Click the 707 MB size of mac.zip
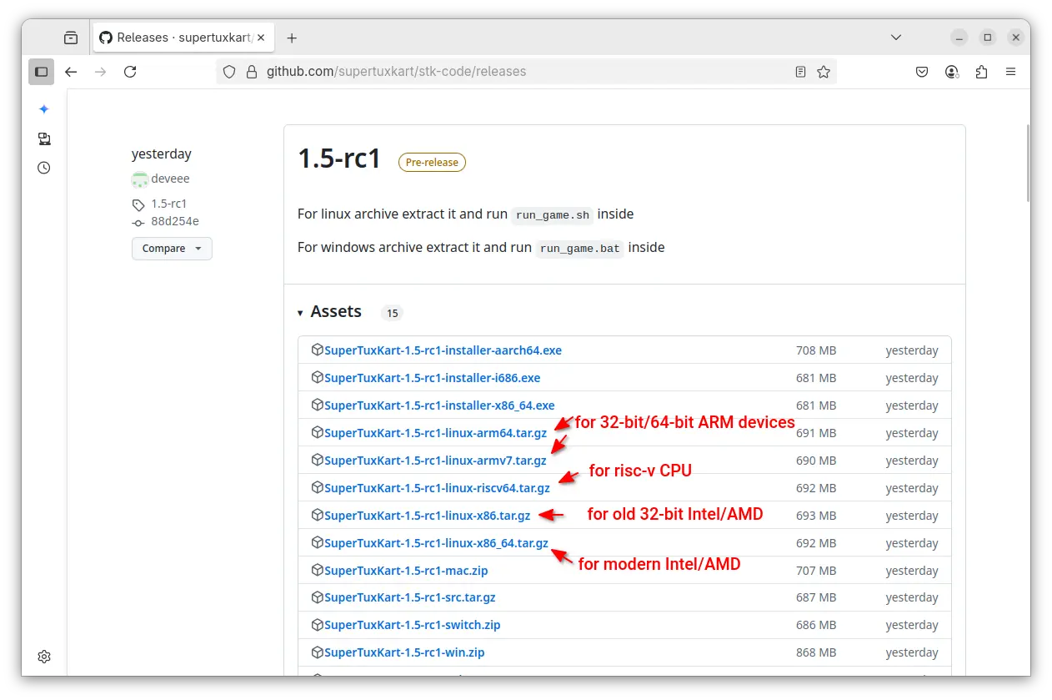Screen dimensions: 1052x700 tap(816, 571)
